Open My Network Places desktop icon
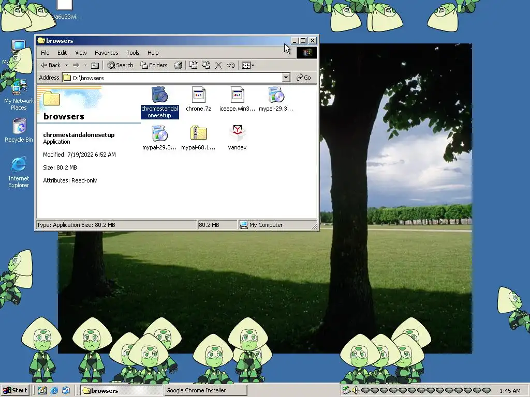Image resolution: width=530 pixels, height=397 pixels. click(x=19, y=95)
